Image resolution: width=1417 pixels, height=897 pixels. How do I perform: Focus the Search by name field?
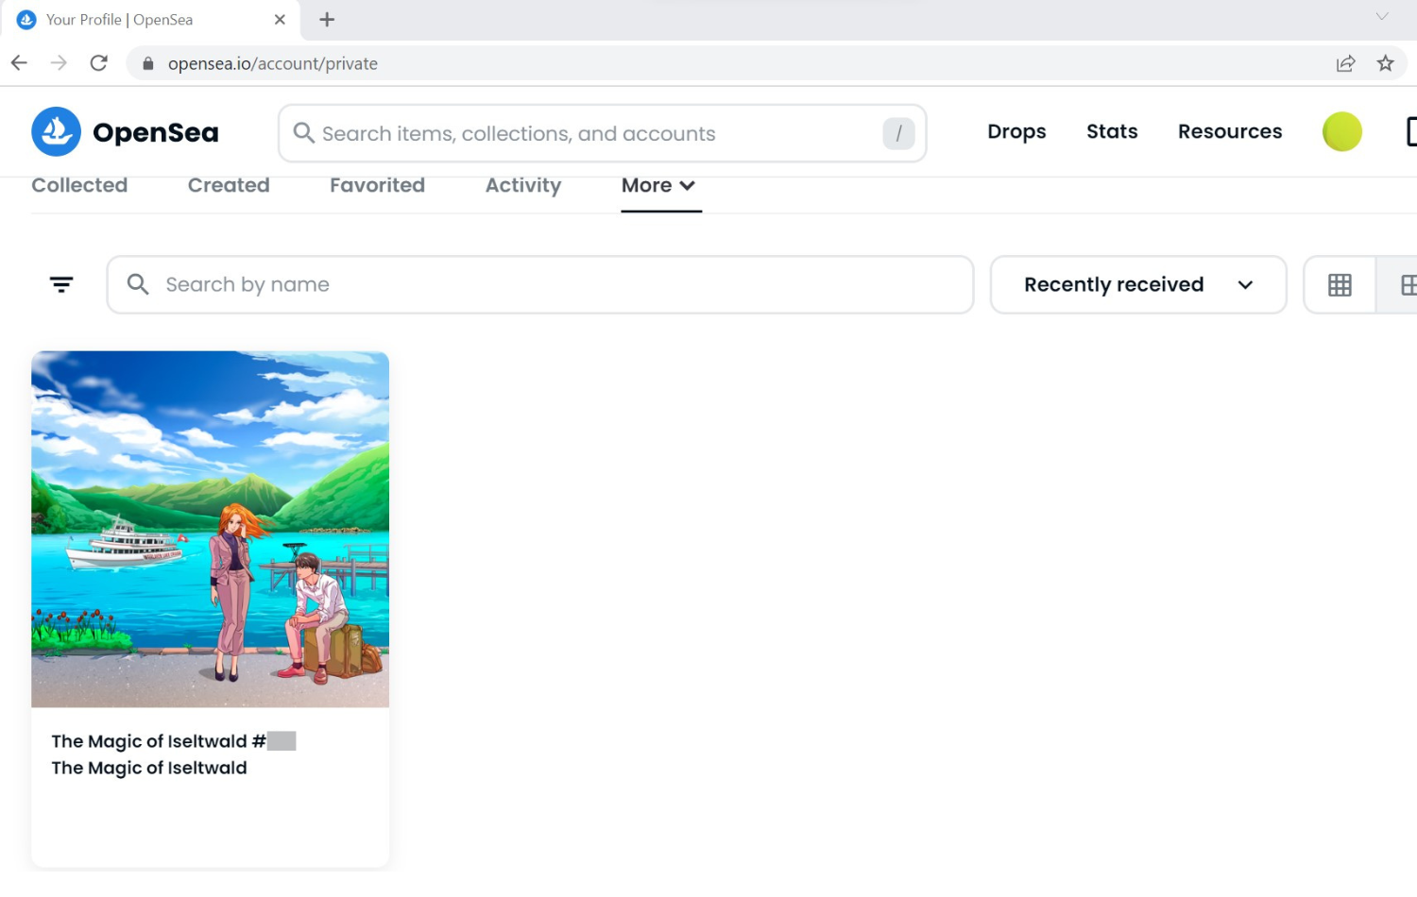pos(539,284)
